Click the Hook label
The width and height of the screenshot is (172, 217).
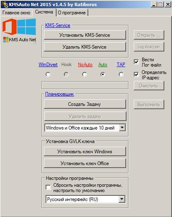pyautogui.click(x=67, y=65)
